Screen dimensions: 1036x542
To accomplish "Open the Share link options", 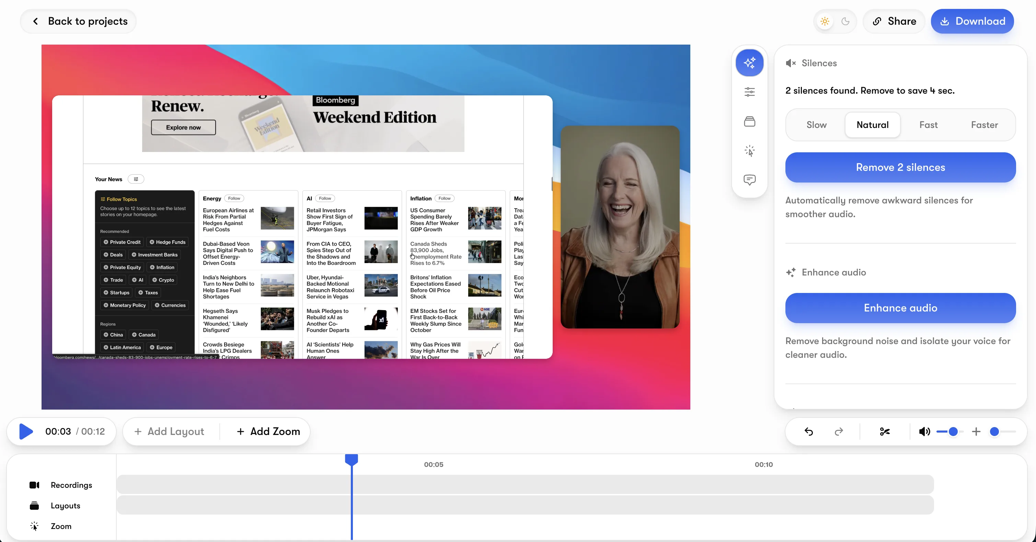I will [894, 21].
